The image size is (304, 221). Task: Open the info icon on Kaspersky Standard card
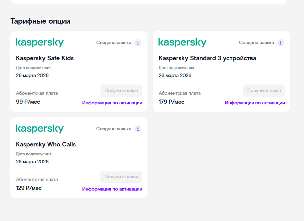(x=280, y=43)
